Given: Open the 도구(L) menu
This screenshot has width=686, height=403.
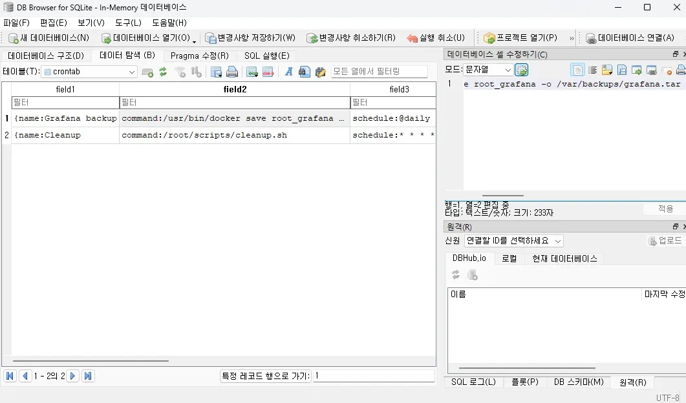Looking at the screenshot, I should pos(128,23).
